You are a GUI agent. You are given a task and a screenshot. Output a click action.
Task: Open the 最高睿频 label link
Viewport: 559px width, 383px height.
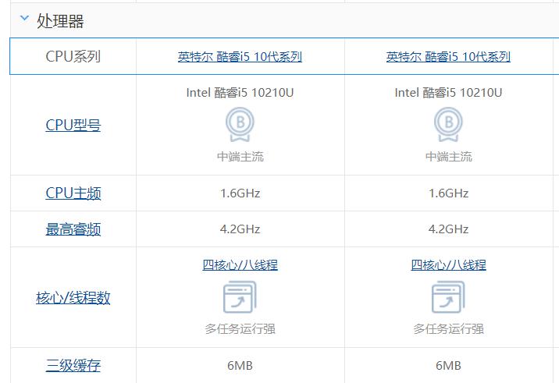pos(73,229)
